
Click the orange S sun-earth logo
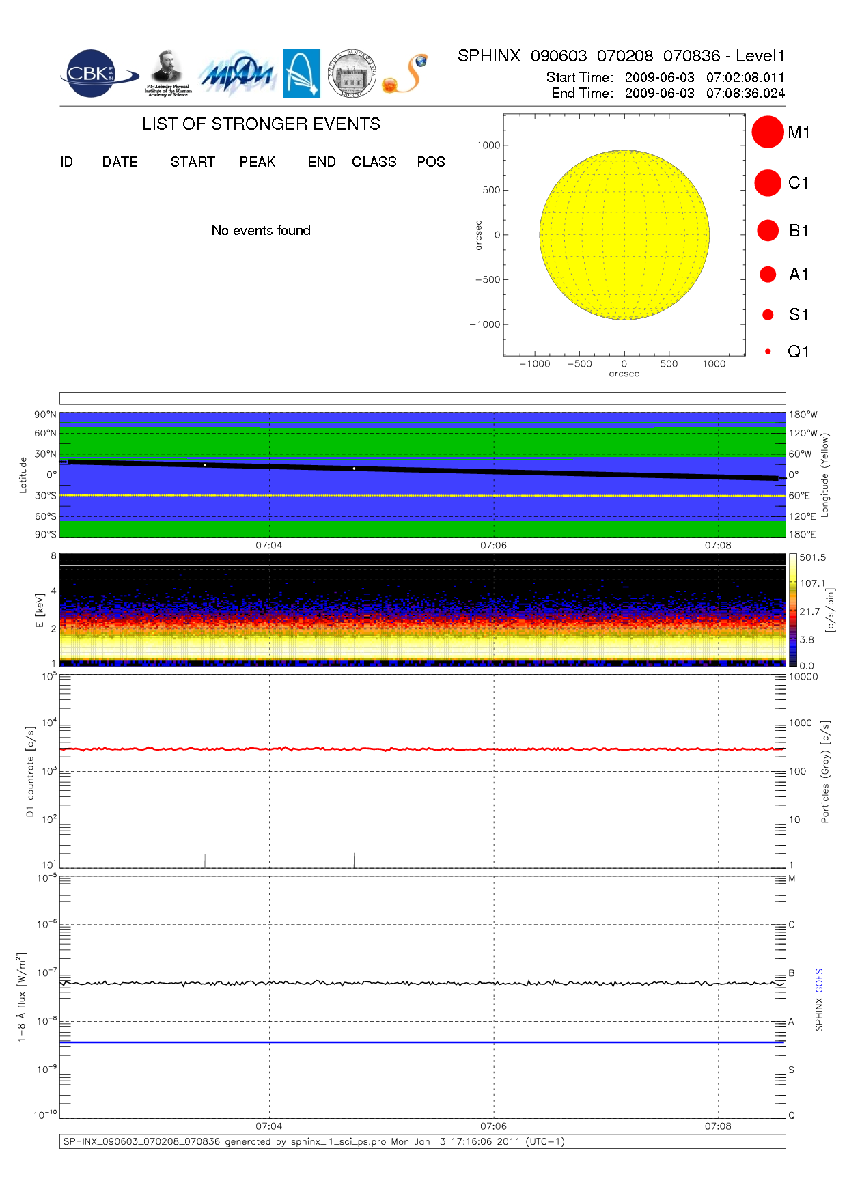(406, 74)
